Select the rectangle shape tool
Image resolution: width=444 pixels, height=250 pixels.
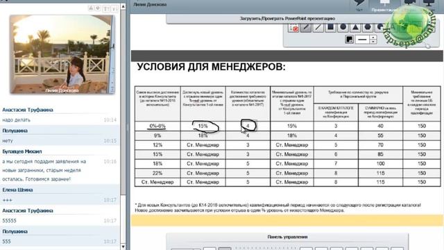point(330,28)
